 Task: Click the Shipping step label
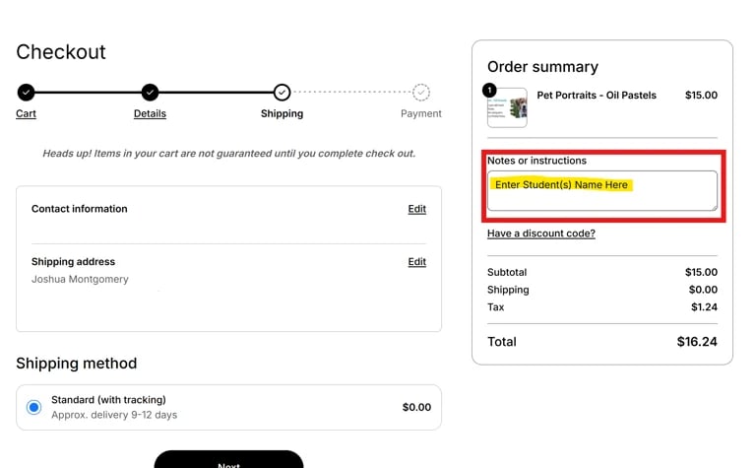tap(283, 113)
